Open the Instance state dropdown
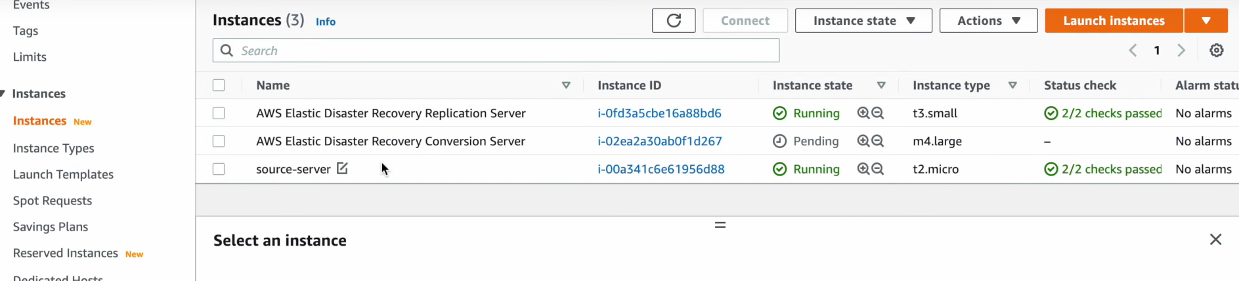Viewport: 1239px width, 281px height. (x=863, y=20)
